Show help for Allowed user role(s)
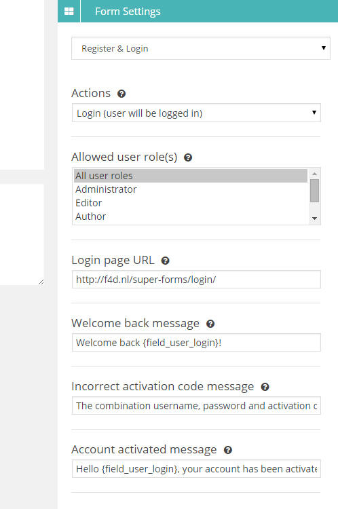This screenshot has height=509, width=338. pyautogui.click(x=188, y=157)
